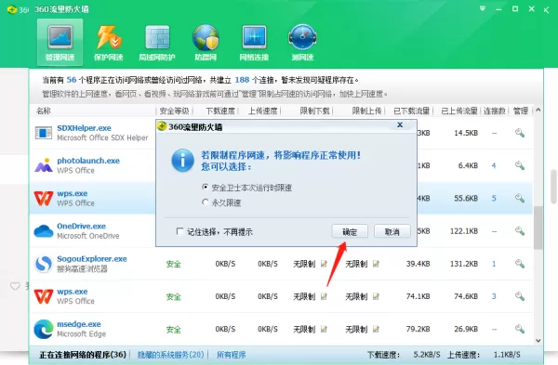This screenshot has height=365, width=558.
Task: Confirm with the 确定 button
Action: 350,231
